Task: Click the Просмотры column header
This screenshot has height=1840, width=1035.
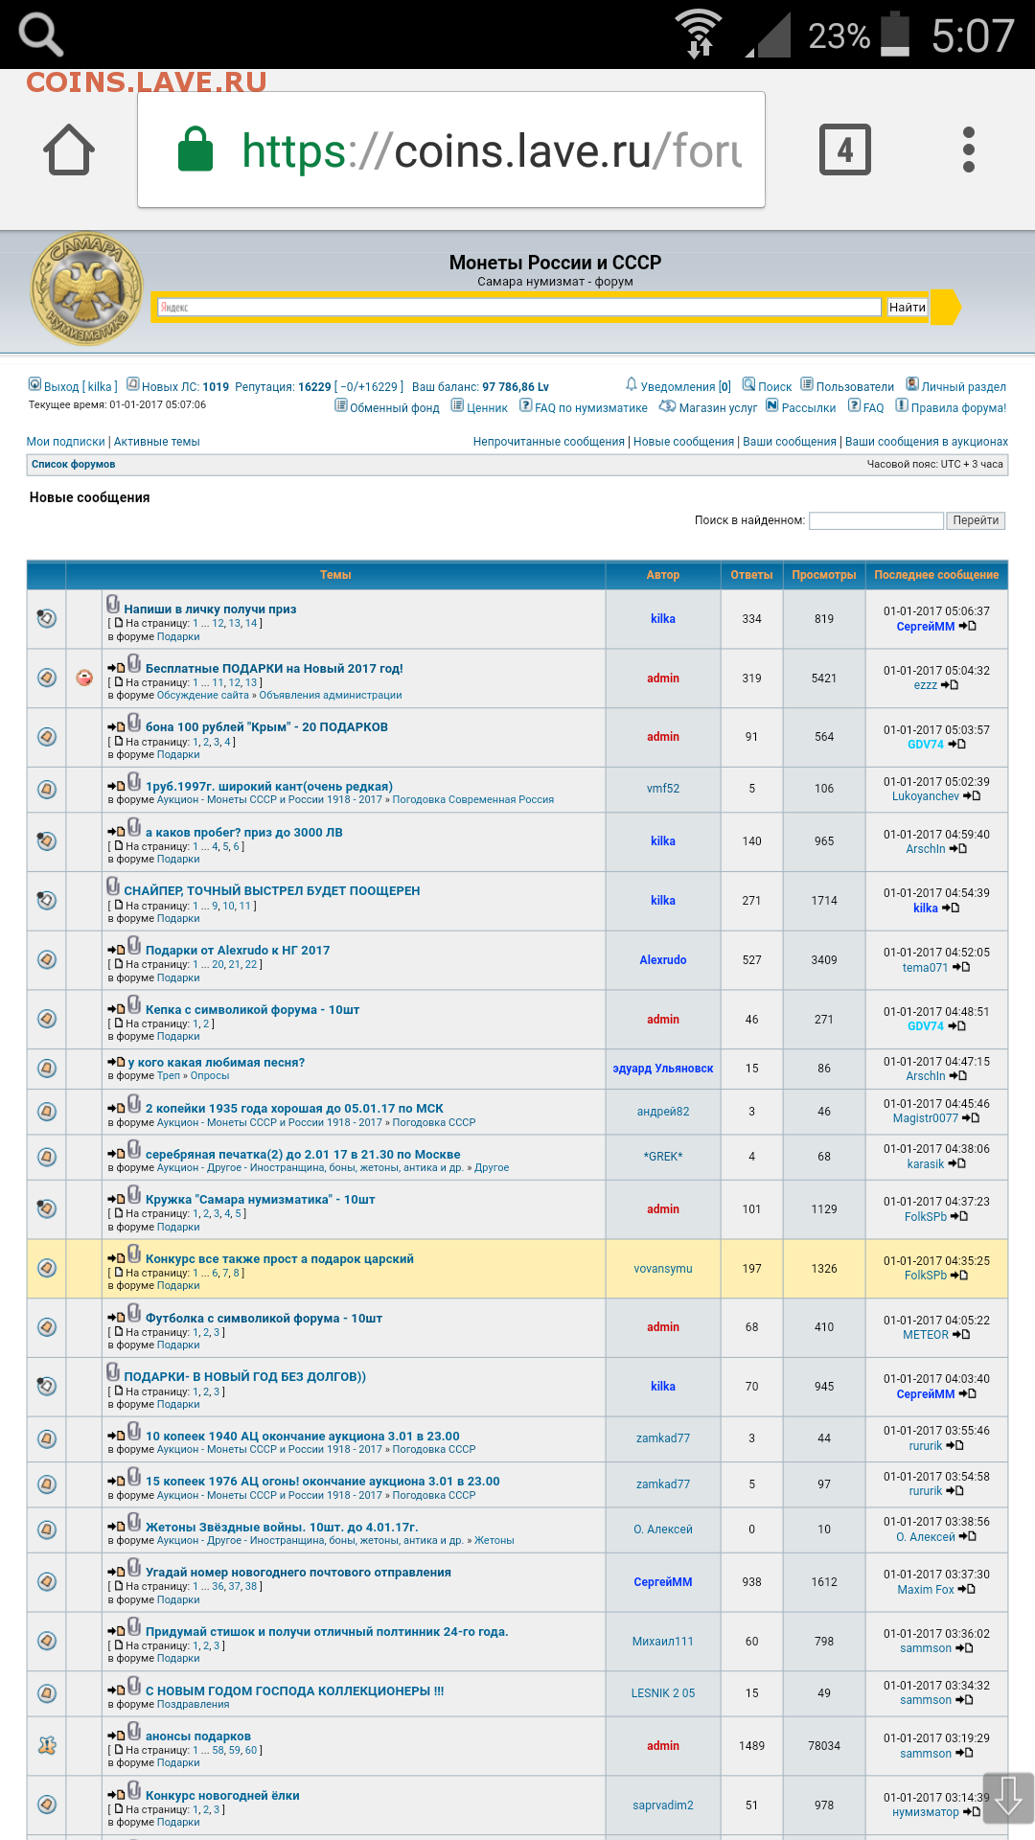Action: click(824, 575)
